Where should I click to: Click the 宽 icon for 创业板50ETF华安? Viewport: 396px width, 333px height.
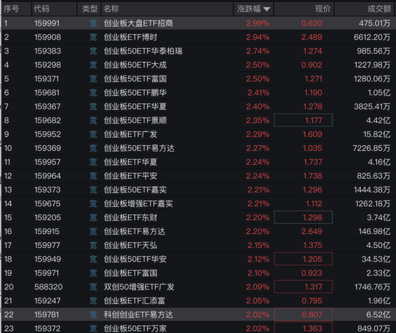93,259
